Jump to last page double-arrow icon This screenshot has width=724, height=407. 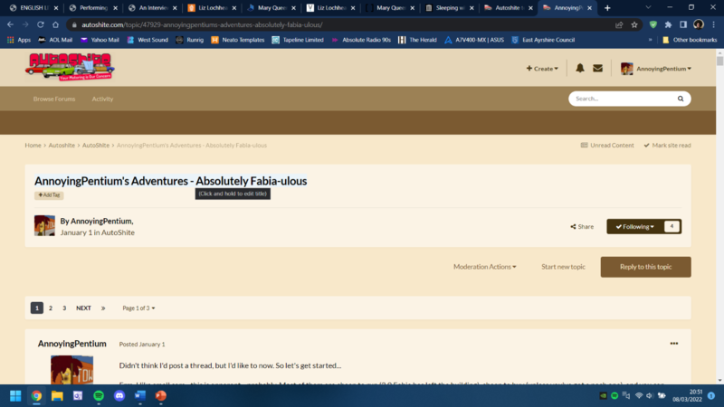(103, 308)
